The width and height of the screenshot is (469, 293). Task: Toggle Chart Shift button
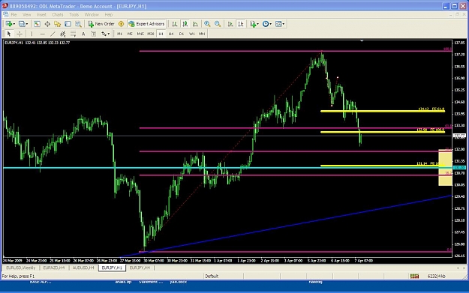(x=241, y=24)
